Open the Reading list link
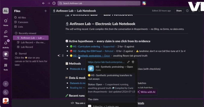The image size is (204, 107). pos(76,88)
